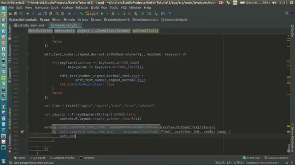Open the Terminal tool window

87,158
